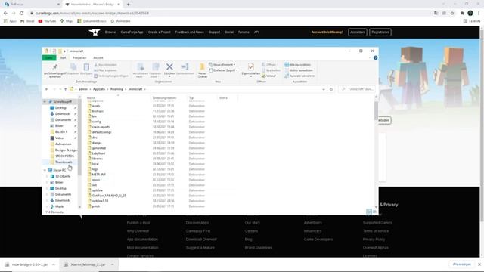This screenshot has height=272, width=484.
Task: Close the Chrome downloads bar
Action: pos(479,264)
